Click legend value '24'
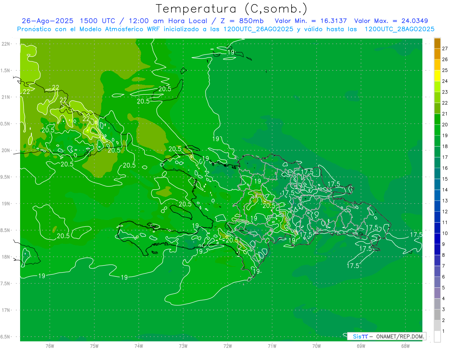 pyautogui.click(x=445, y=81)
